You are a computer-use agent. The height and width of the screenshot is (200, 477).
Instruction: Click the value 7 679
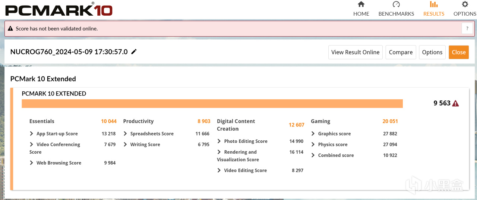110,144
